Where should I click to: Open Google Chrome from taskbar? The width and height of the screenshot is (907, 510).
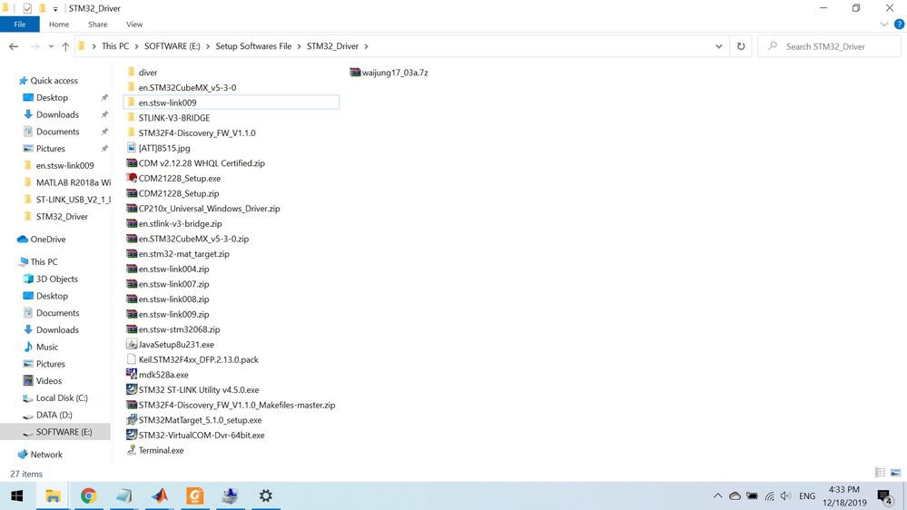[x=88, y=495]
